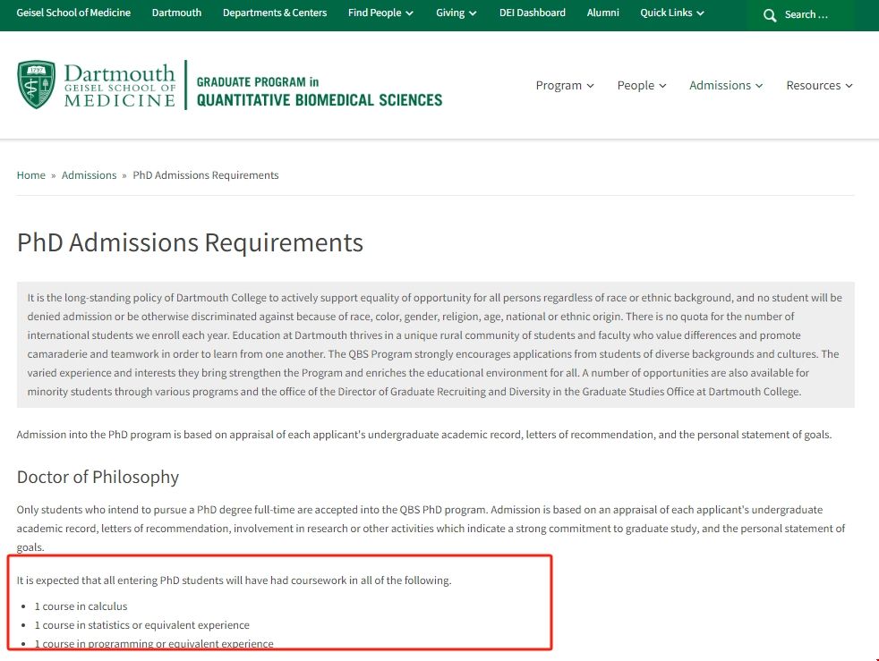Open the Resources navigation menu
879x661 pixels.
[x=819, y=85]
